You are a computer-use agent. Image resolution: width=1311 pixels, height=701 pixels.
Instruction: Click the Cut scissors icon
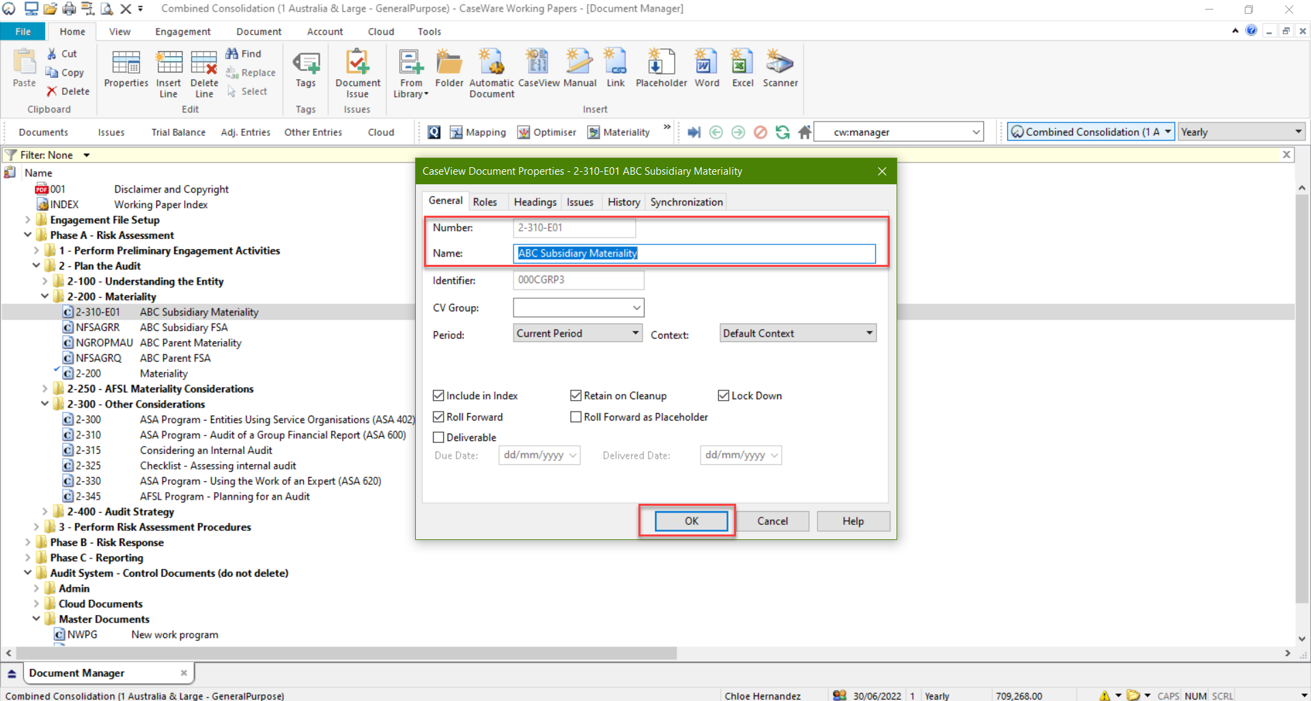[53, 53]
